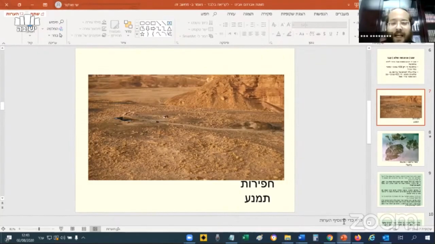Toggle numbered list in paragraph group

tap(252, 25)
